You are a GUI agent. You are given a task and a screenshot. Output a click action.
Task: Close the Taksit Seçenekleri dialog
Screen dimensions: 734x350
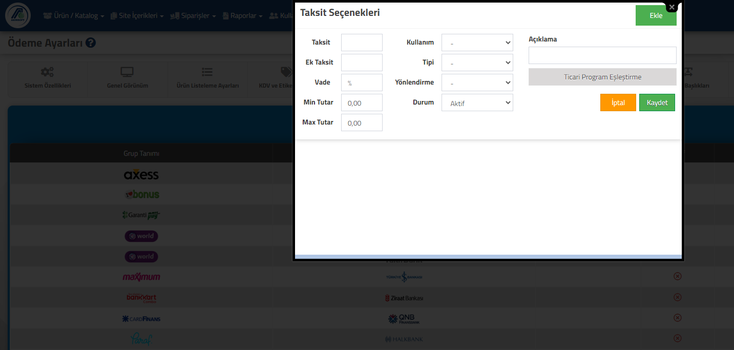tap(672, 7)
